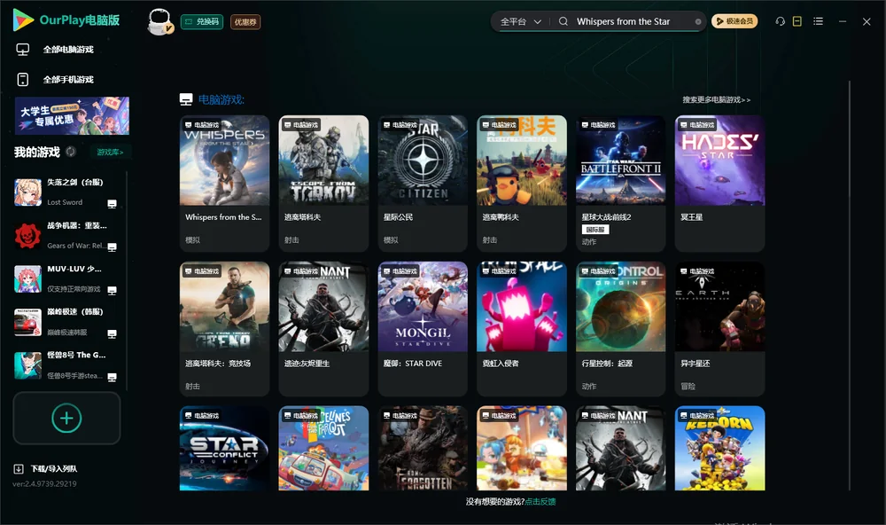Click the 电脑游戏 section monitor icon
The image size is (886, 525).
tap(186, 99)
